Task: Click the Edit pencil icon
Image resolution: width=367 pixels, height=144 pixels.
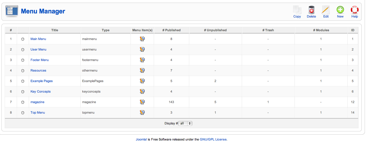Action: pos(326,10)
